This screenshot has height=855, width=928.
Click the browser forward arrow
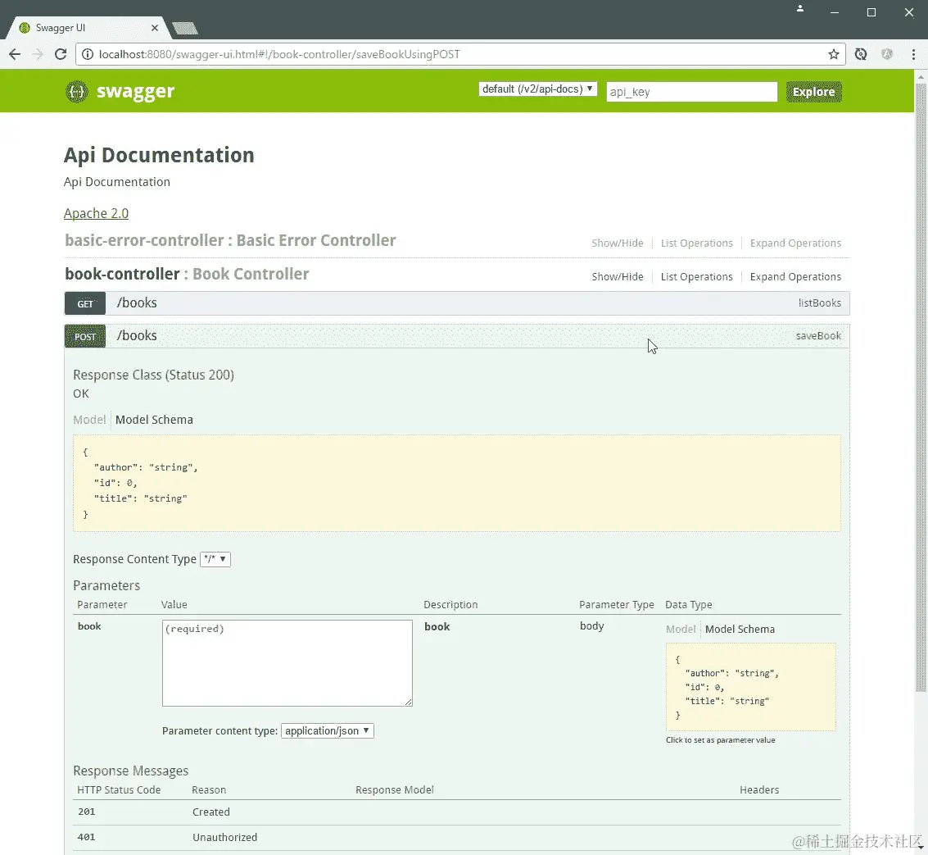point(38,54)
